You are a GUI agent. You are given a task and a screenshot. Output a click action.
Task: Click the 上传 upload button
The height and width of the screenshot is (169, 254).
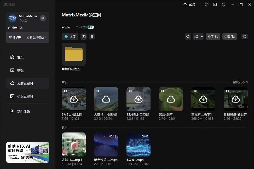click(x=70, y=37)
